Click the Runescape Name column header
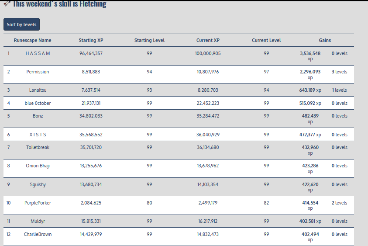The width and height of the screenshot is (368, 246). coord(32,40)
